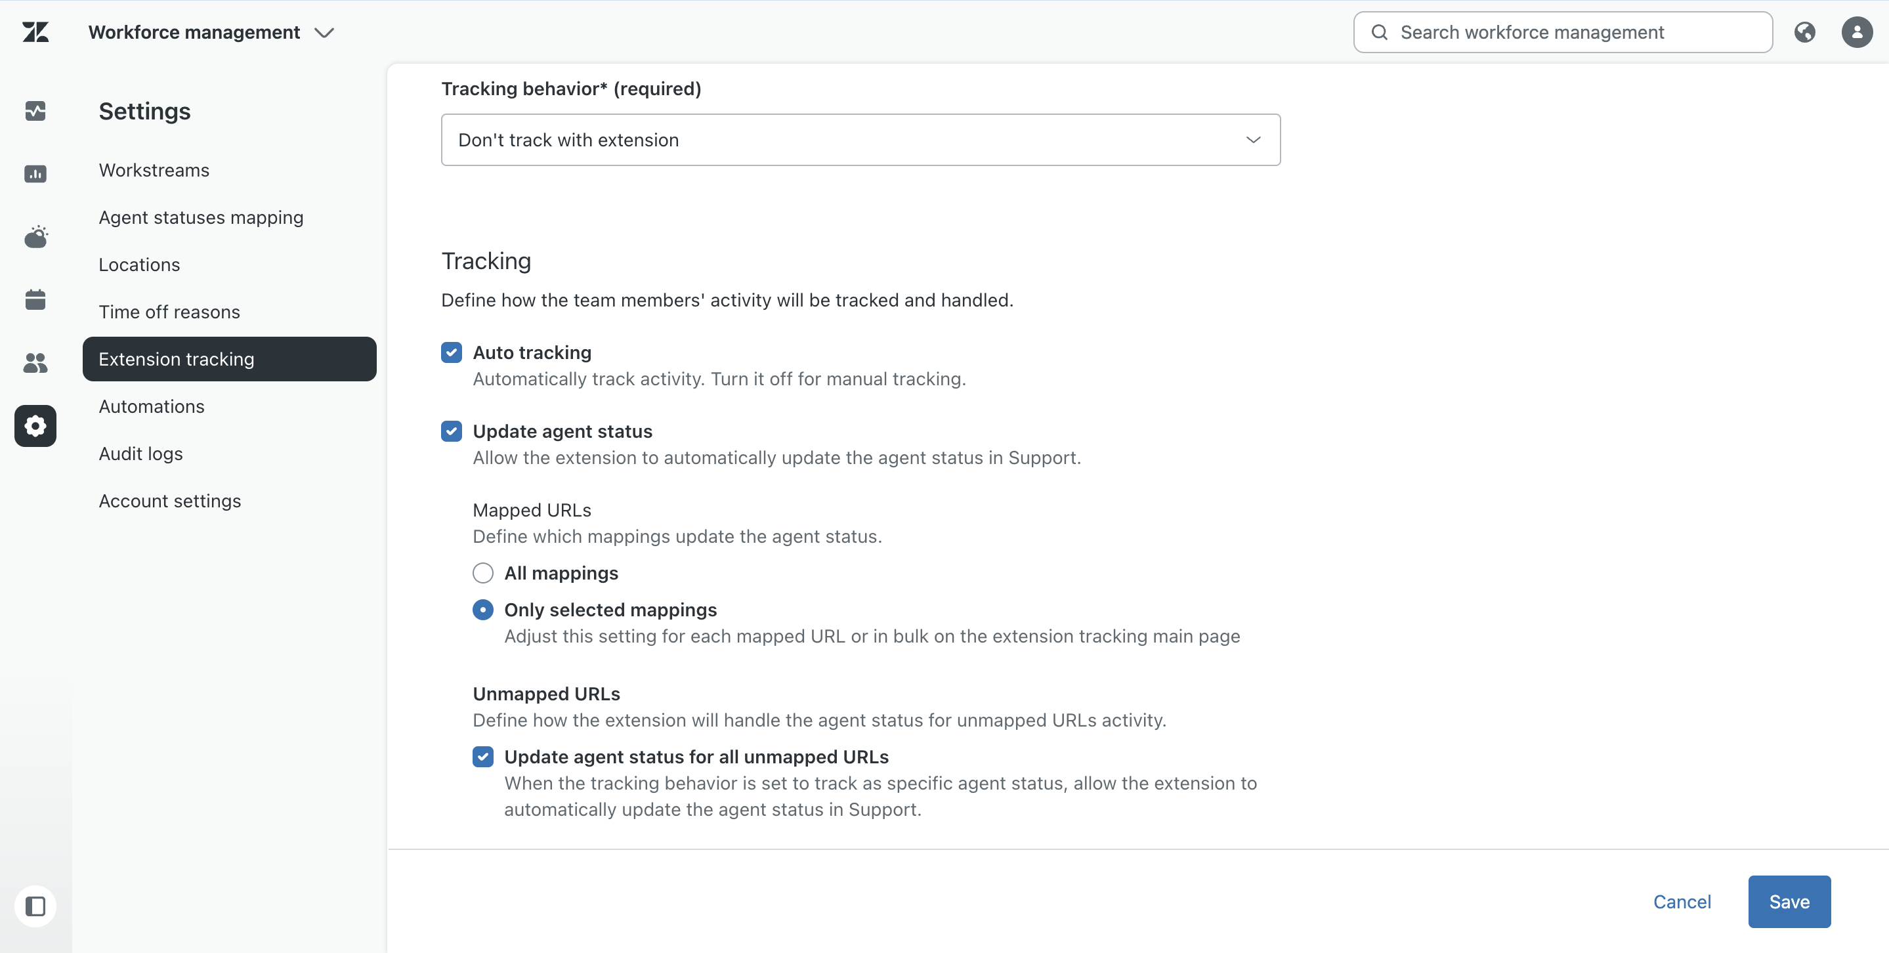Open the forecast weather sidebar icon
The height and width of the screenshot is (953, 1889).
point(35,237)
